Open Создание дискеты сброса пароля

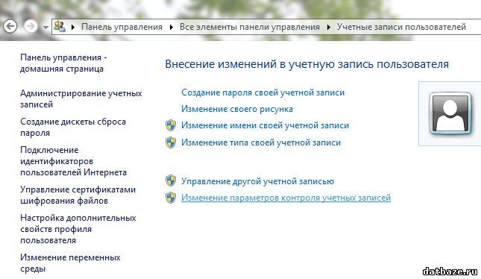pyautogui.click(x=73, y=127)
